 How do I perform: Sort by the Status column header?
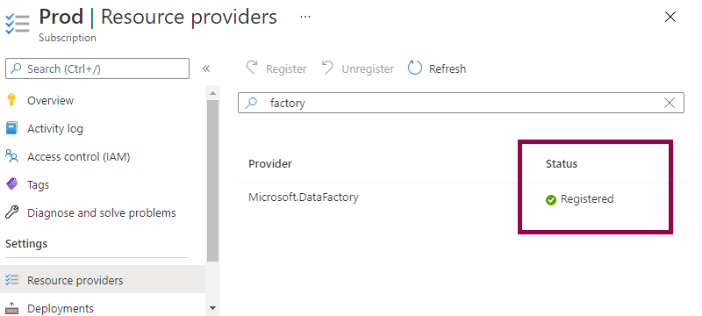[x=562, y=164]
